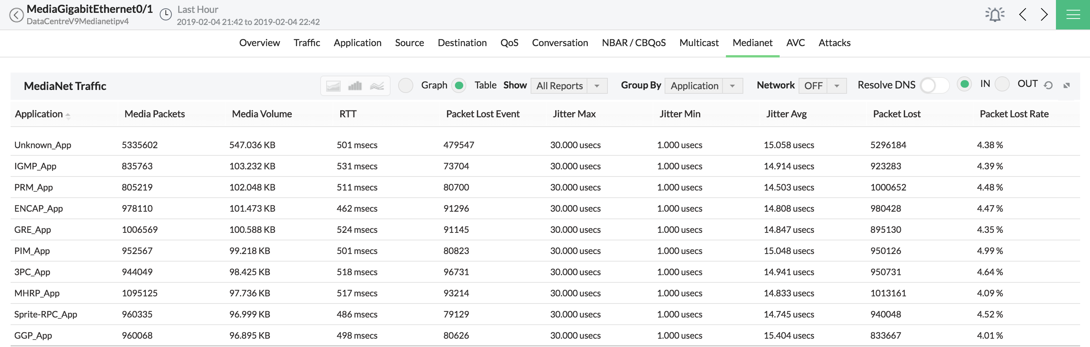Select the OUT traffic radio button
Screen dimensions: 1090x347
1002,84
